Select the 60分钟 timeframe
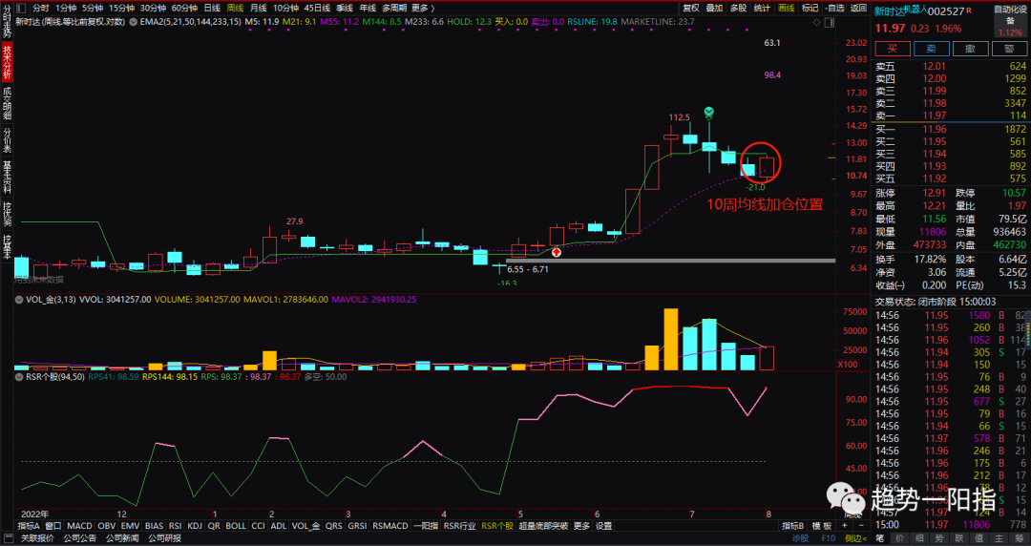The width and height of the screenshot is (1031, 546). tap(185, 8)
